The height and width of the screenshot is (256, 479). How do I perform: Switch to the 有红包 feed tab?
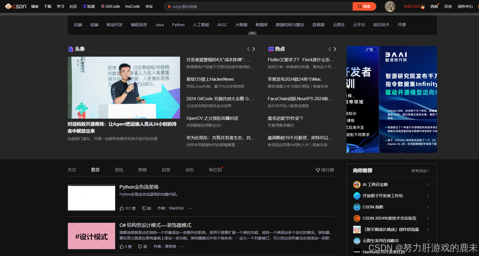tap(215, 170)
